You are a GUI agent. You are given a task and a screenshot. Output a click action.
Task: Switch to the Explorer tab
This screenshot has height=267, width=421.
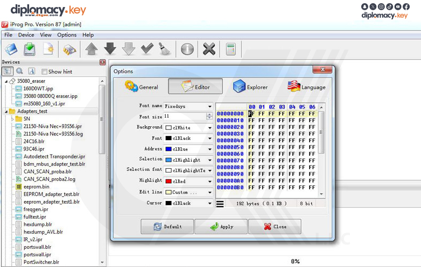point(250,86)
